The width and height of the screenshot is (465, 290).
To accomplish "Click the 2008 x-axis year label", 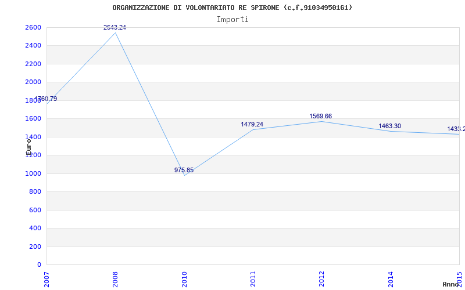I will coord(116,278).
